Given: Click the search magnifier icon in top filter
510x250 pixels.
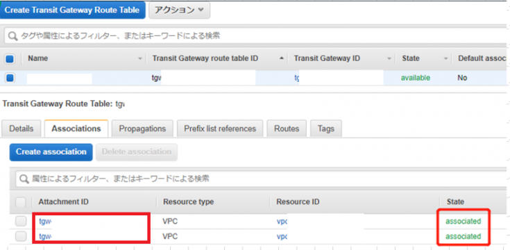Looking at the screenshot, I should coord(12,36).
